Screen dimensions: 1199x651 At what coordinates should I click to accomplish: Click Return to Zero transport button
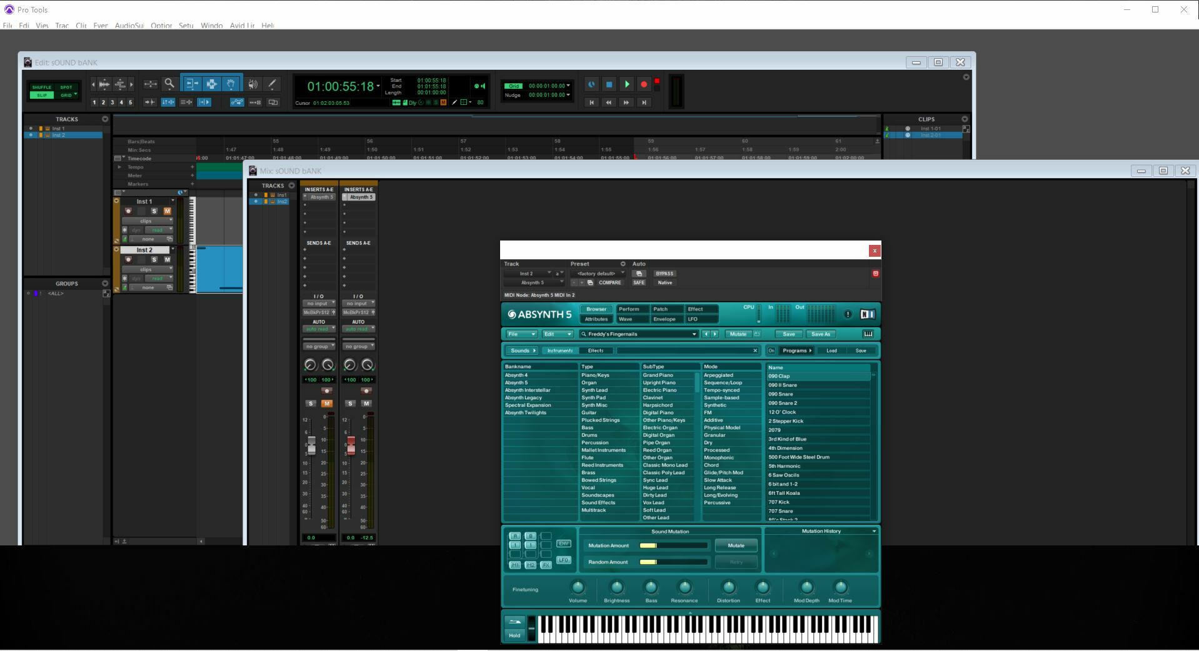point(591,102)
